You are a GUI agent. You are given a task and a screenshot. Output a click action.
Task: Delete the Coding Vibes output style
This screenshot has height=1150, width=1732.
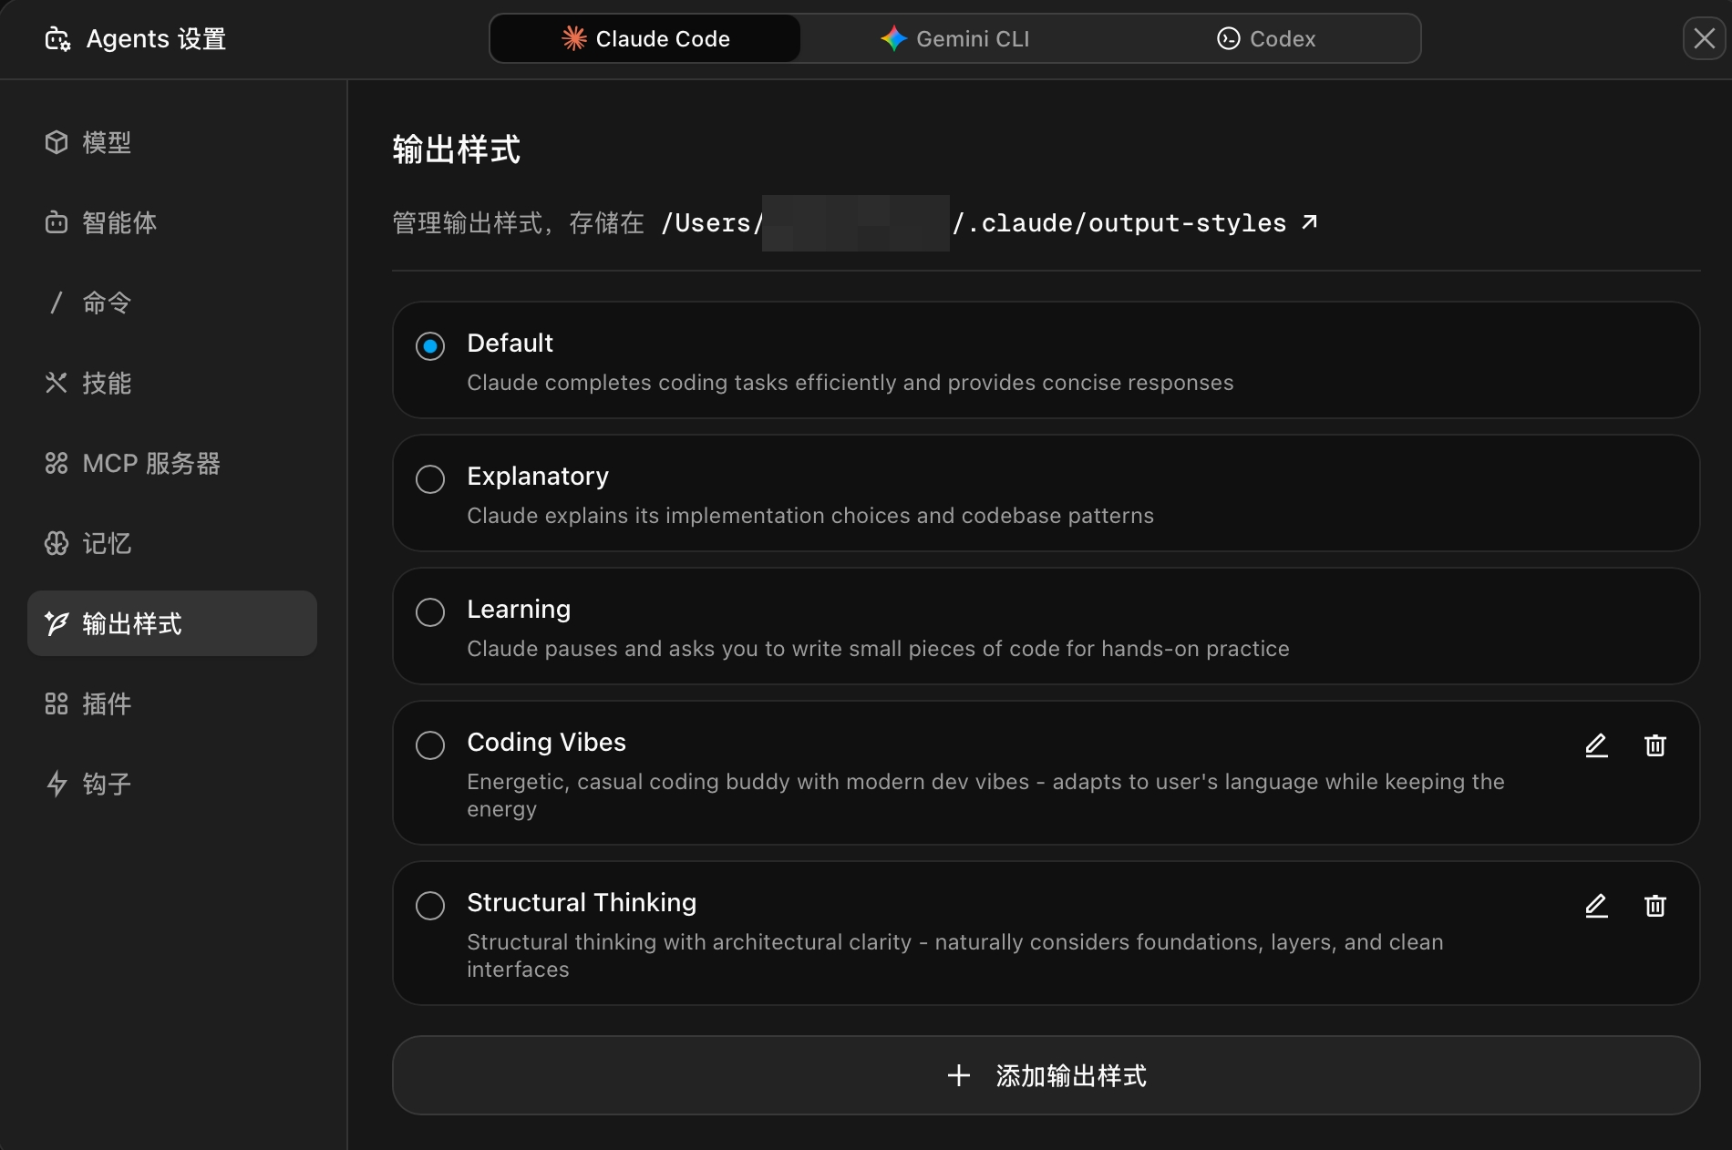(x=1655, y=745)
